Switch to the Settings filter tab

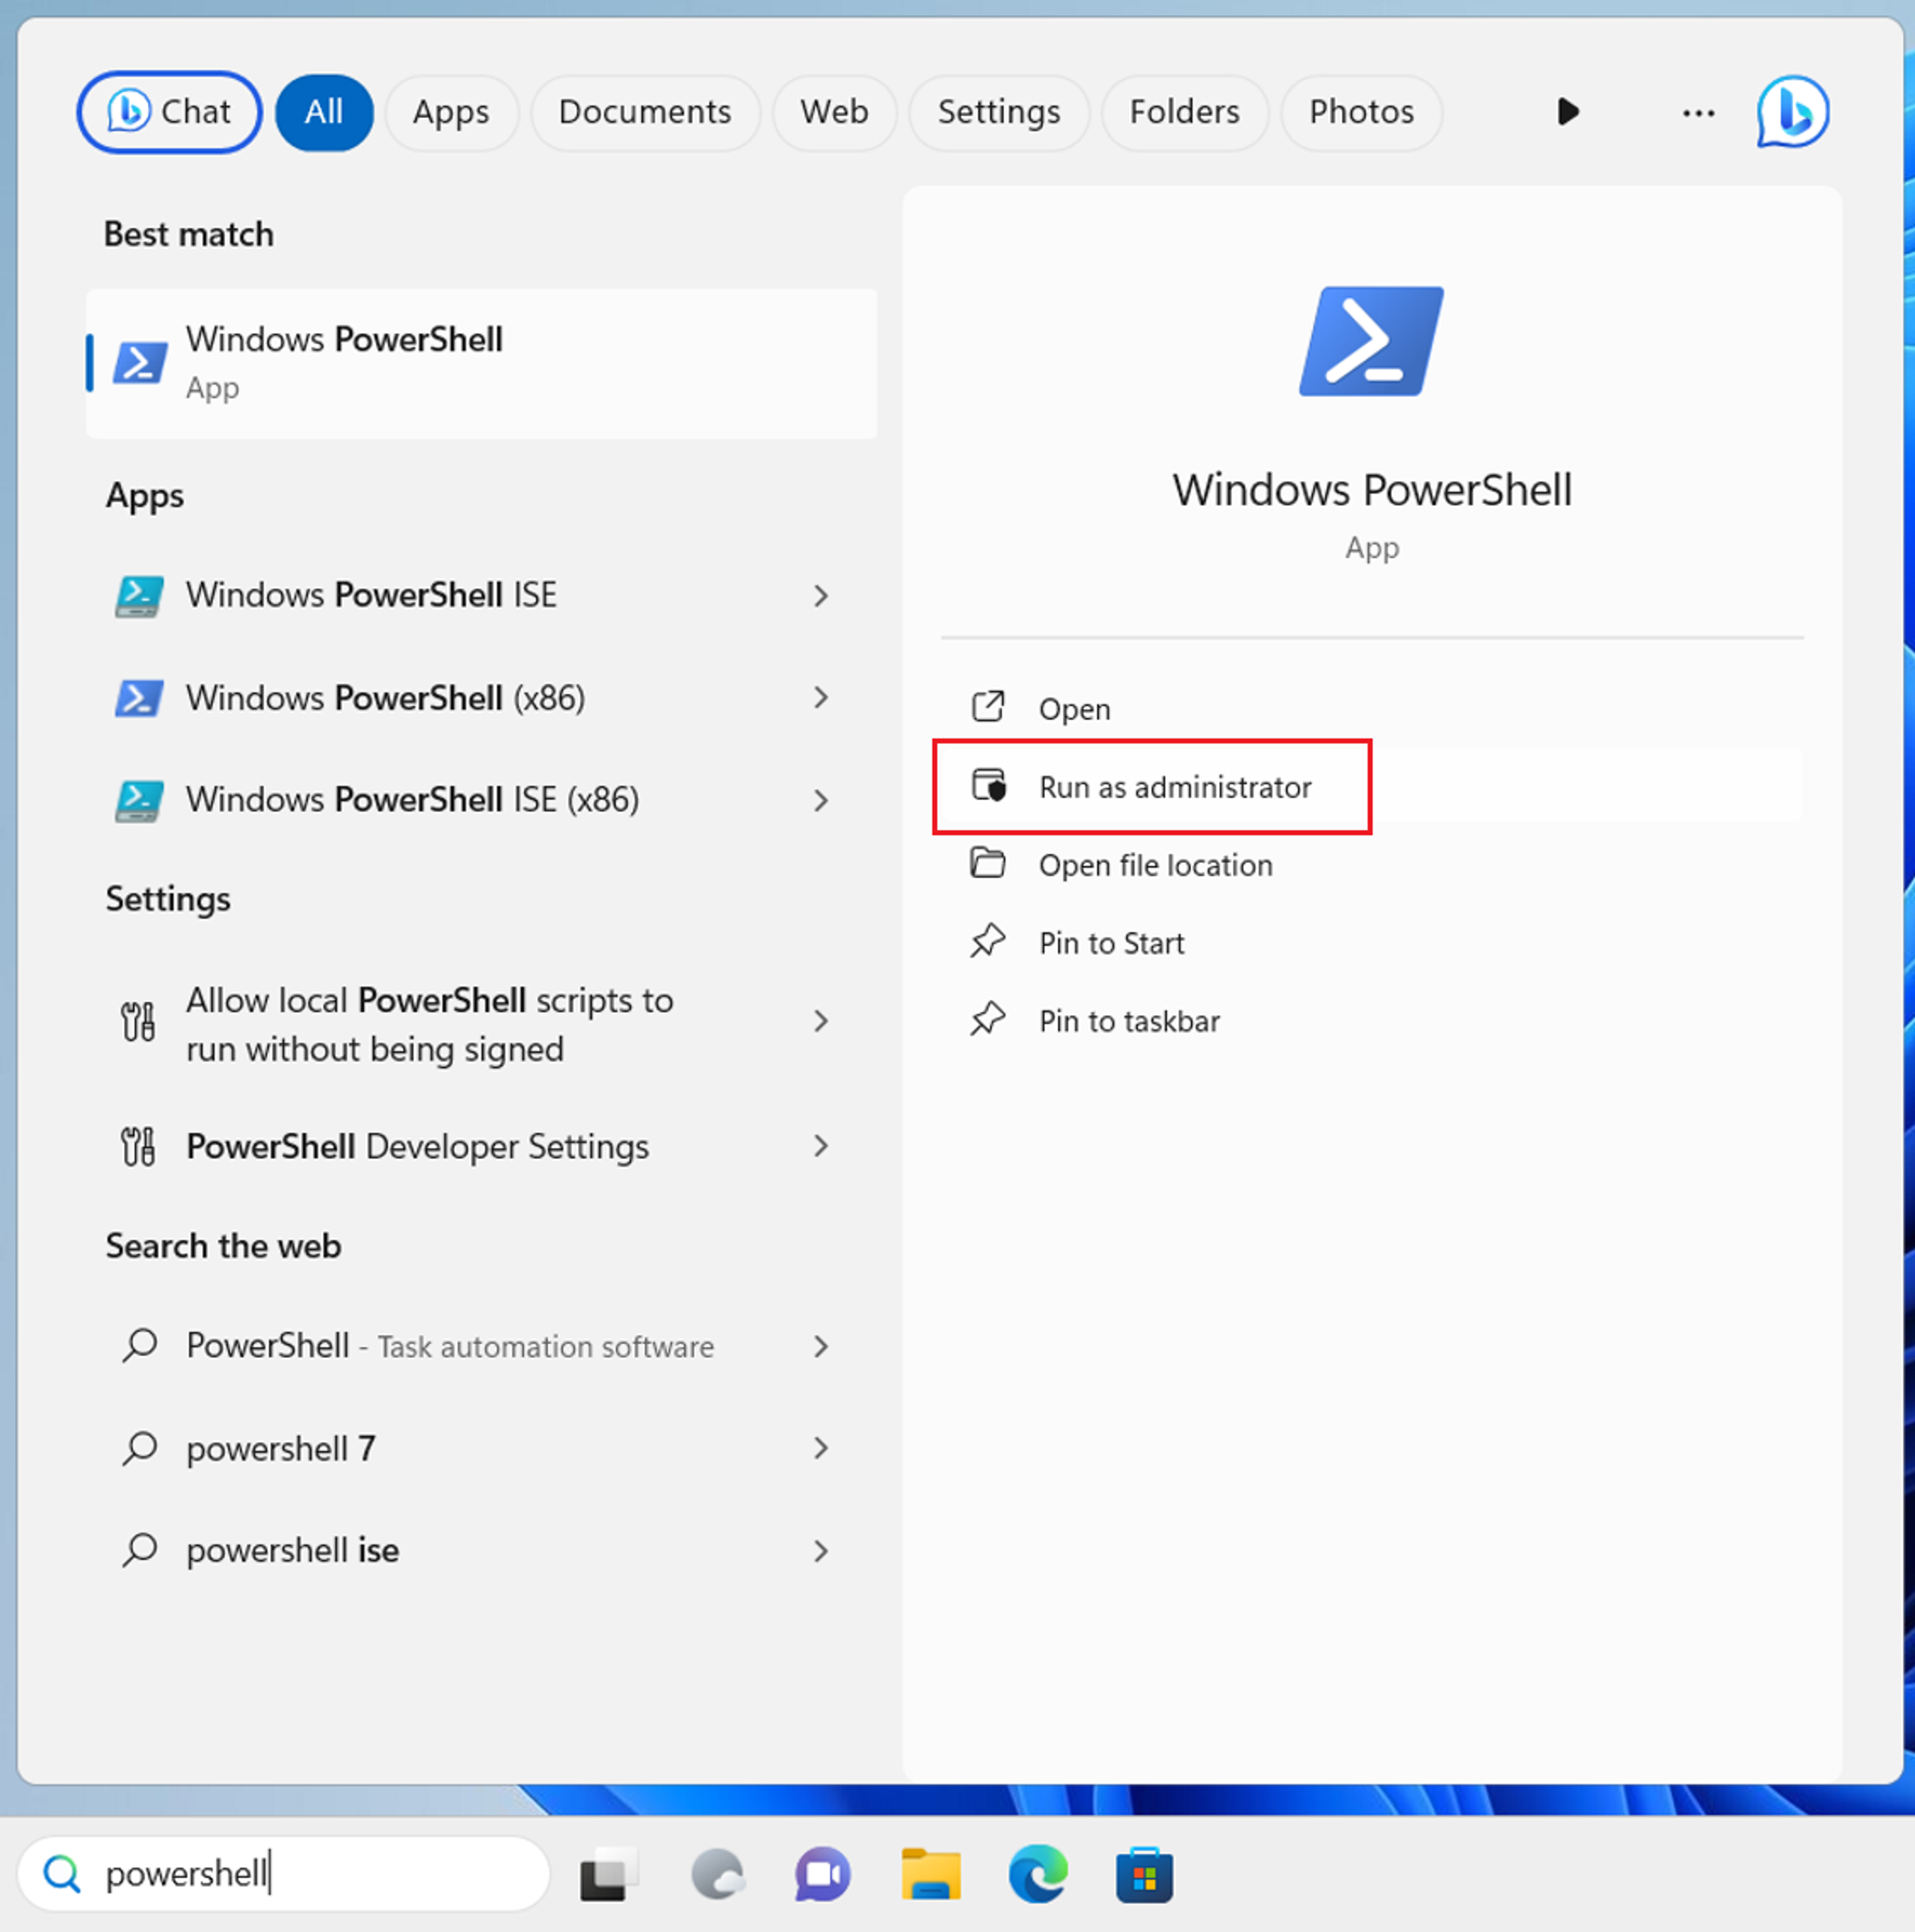pos(999,112)
